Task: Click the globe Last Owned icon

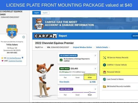Action: click(104, 79)
